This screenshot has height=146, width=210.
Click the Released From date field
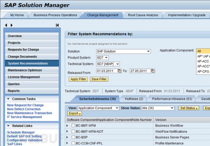coord(106,71)
